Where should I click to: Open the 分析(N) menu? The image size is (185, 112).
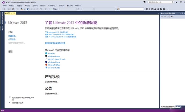click(x=61, y=6)
